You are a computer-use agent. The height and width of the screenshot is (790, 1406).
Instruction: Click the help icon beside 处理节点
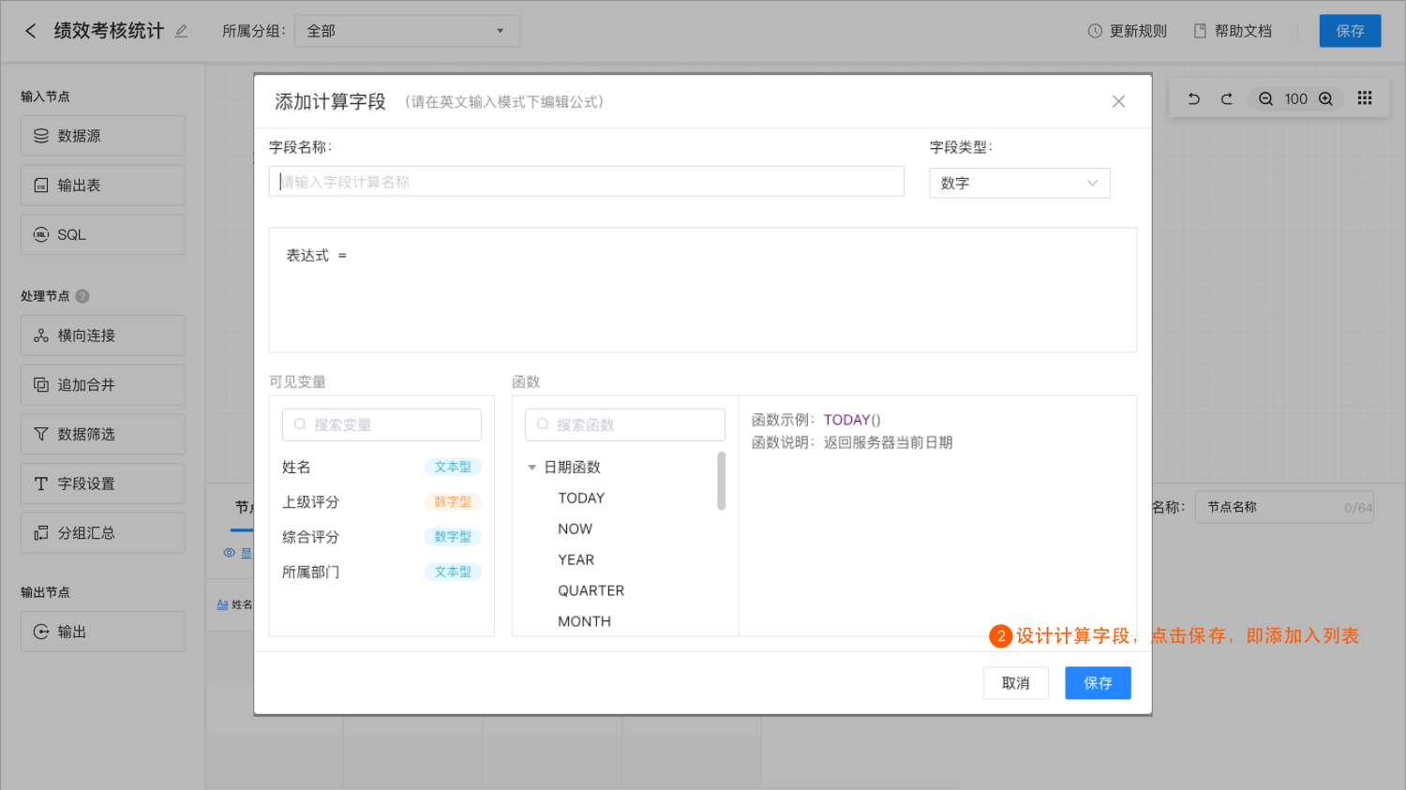[82, 296]
